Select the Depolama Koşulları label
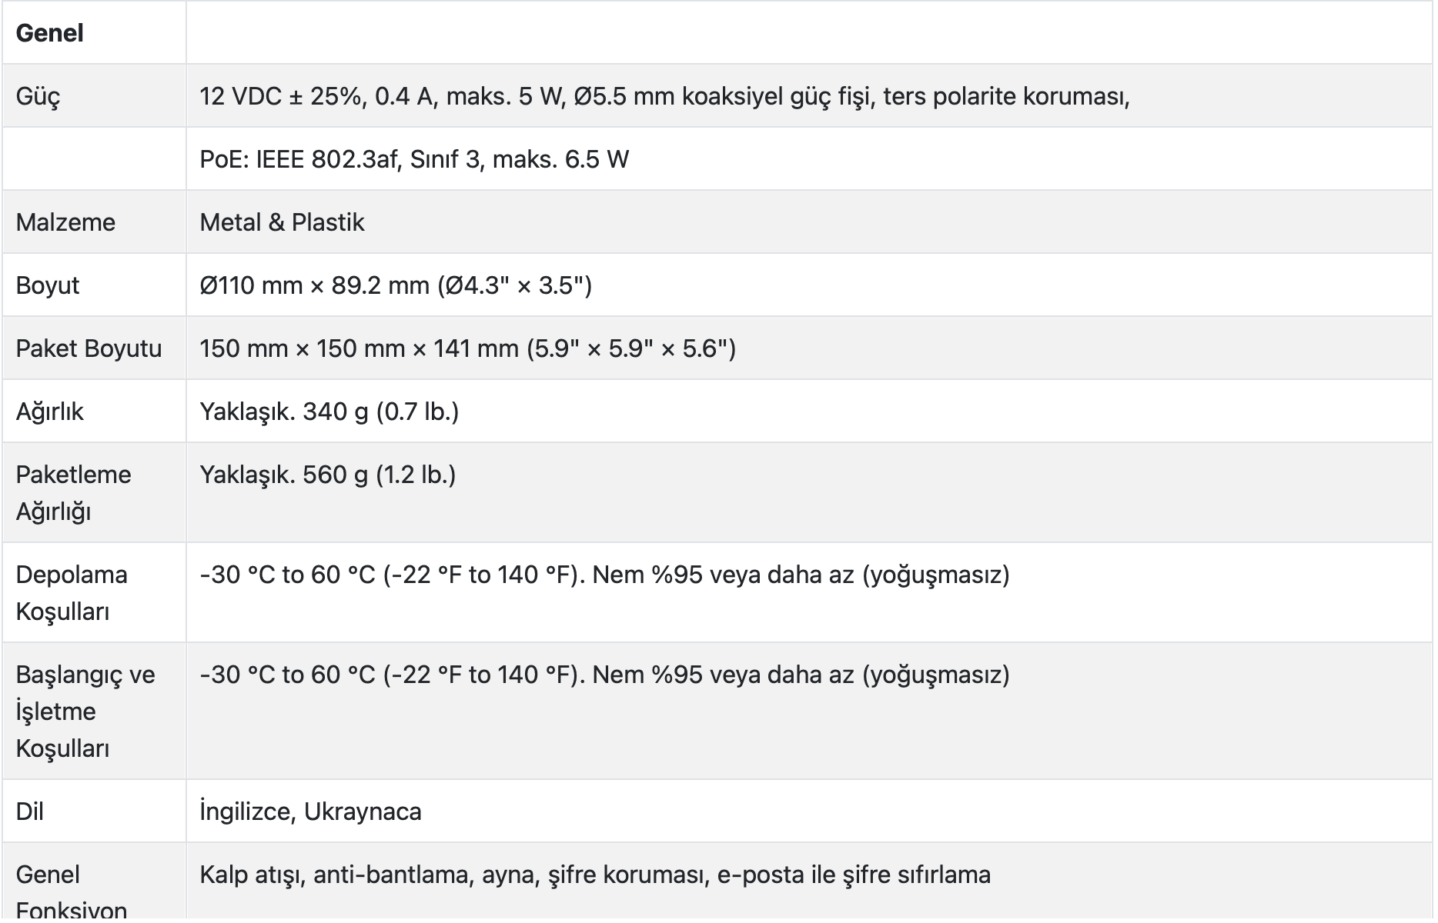The height and width of the screenshot is (923, 1438). click(72, 592)
